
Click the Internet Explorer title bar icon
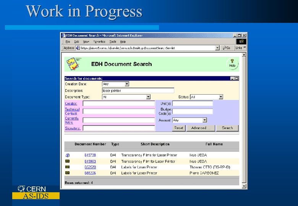coord(63,35)
